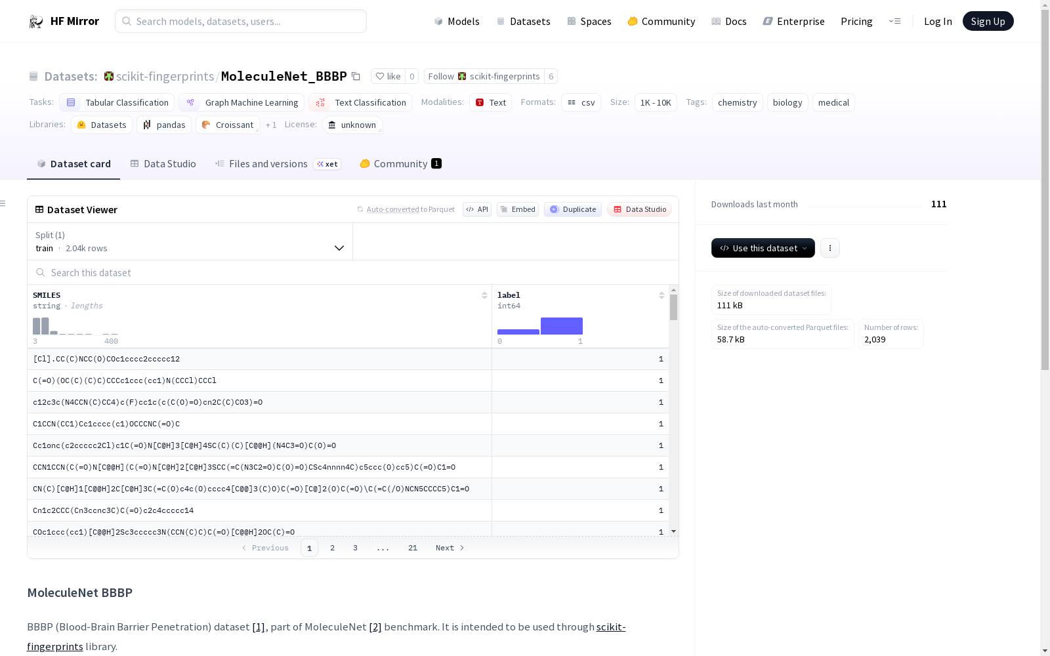Click the Dataset Viewer table icon
The image size is (1050, 656).
(39, 210)
